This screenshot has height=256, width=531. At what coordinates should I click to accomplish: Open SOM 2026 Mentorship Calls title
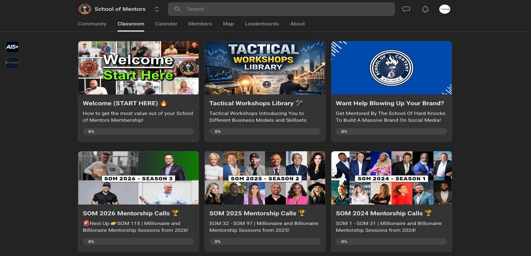coord(127,213)
